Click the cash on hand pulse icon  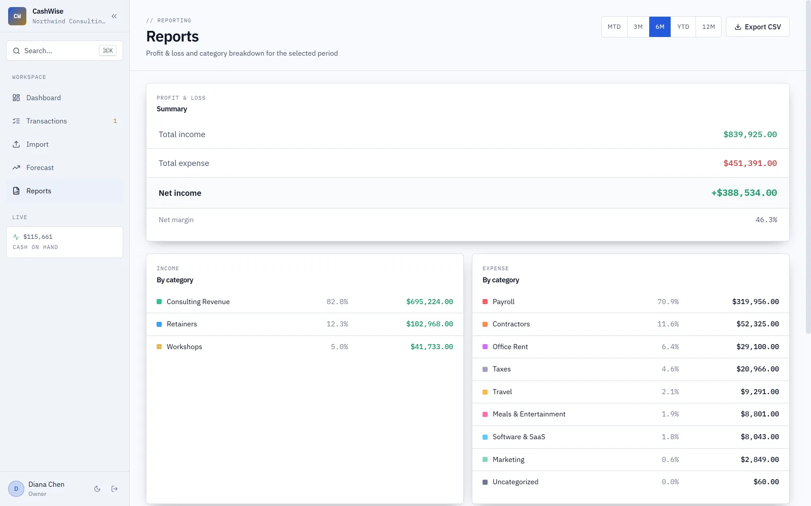[16, 237]
